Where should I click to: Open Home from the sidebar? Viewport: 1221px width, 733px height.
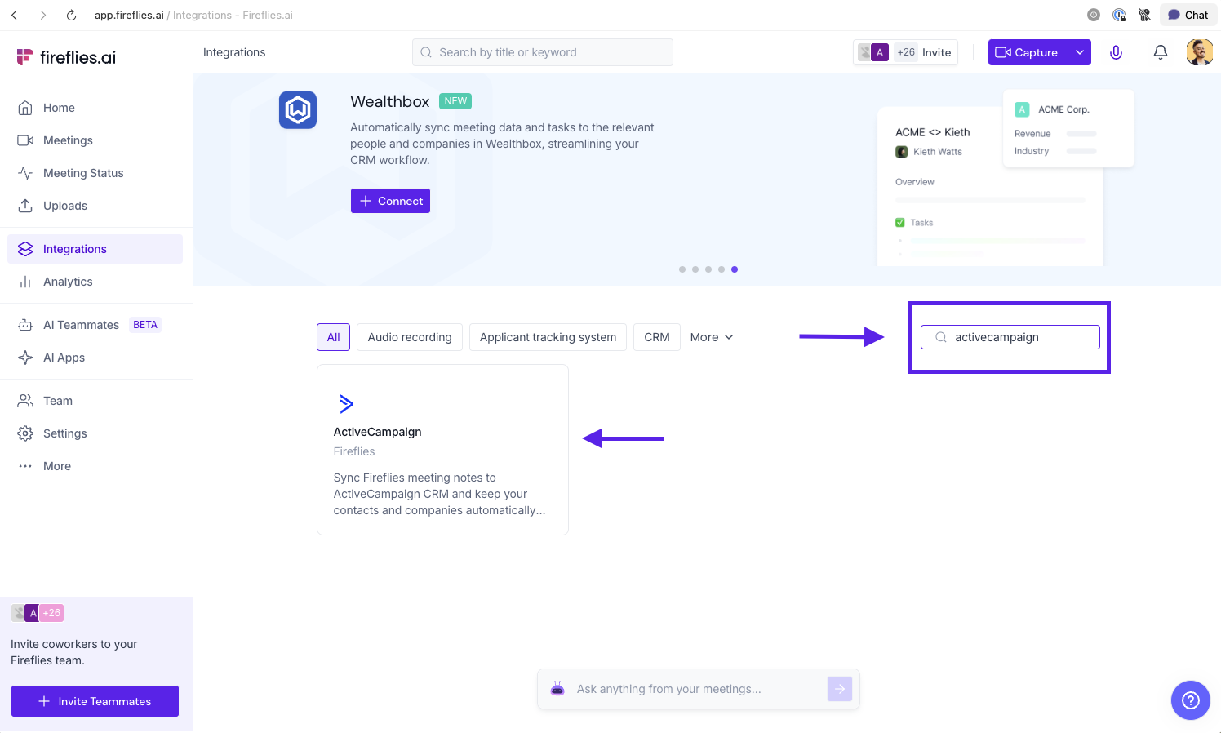pyautogui.click(x=95, y=108)
